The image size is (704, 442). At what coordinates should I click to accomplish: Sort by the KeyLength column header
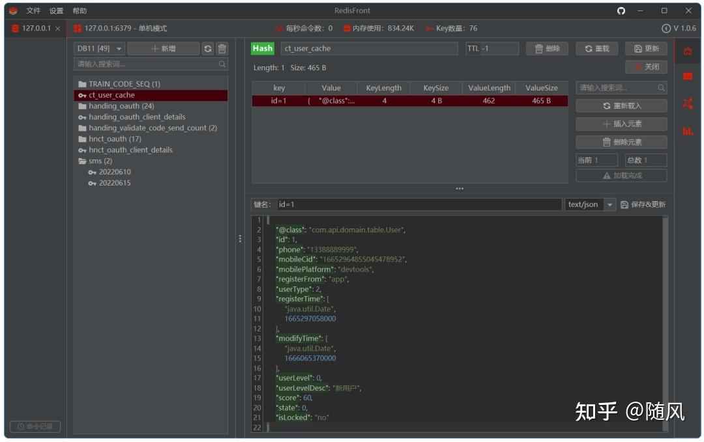(x=383, y=88)
